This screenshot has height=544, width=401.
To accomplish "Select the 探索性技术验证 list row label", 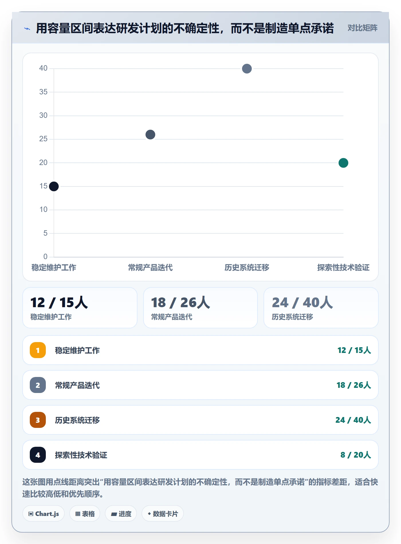I will click(81, 455).
